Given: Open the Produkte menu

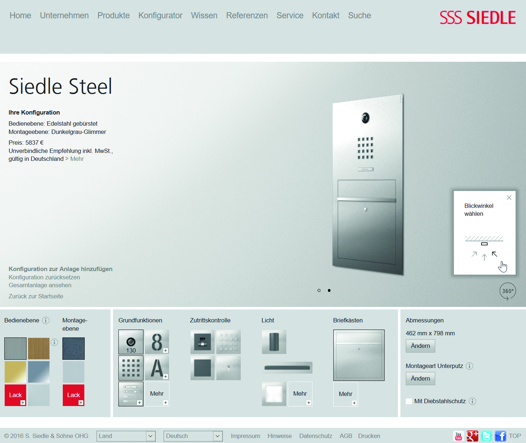Looking at the screenshot, I should (113, 15).
